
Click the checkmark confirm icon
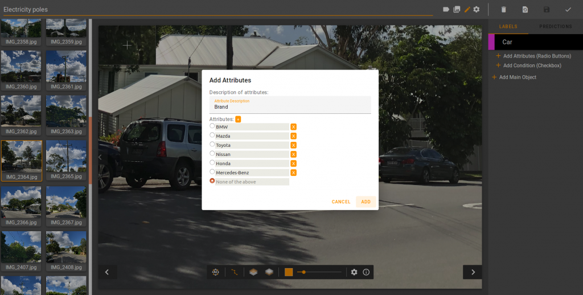568,10
